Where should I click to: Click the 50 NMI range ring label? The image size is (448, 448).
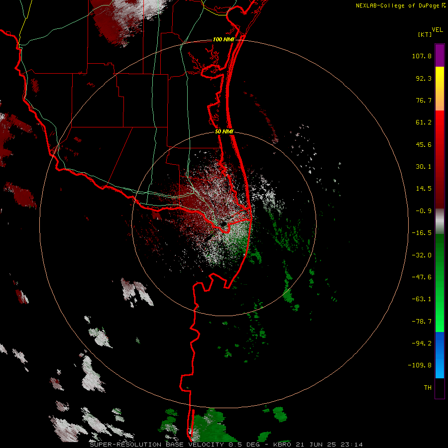tap(224, 131)
